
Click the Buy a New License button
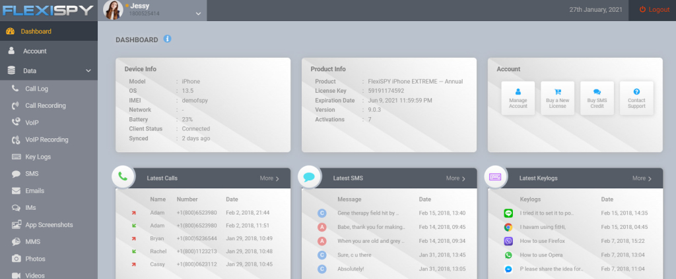click(557, 98)
